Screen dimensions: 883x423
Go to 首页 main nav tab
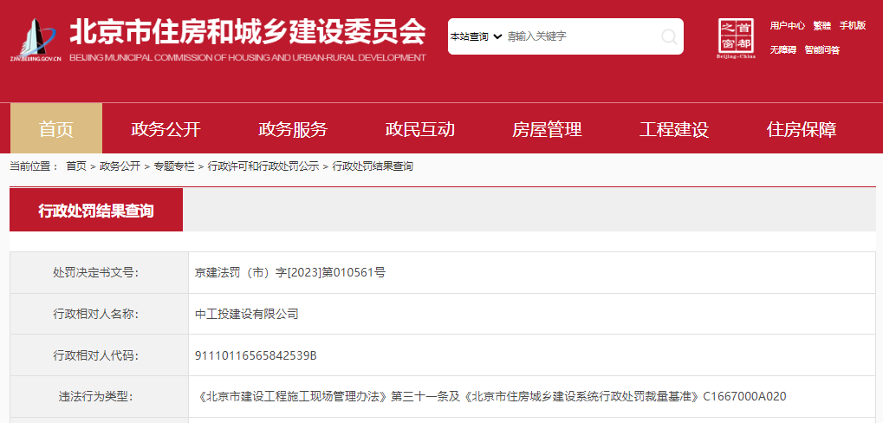pos(56,128)
